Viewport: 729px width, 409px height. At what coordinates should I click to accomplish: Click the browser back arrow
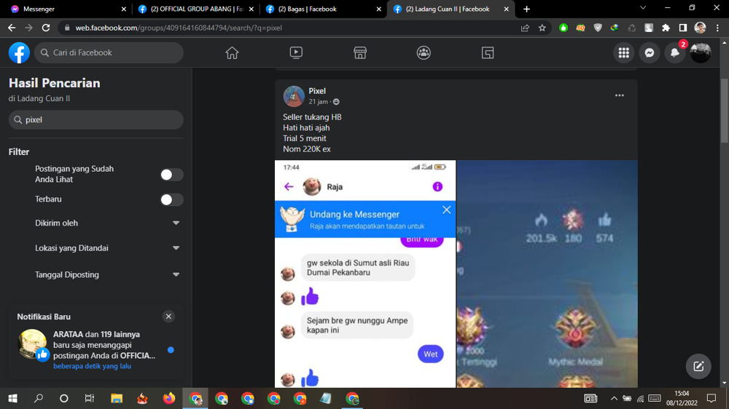coord(12,28)
